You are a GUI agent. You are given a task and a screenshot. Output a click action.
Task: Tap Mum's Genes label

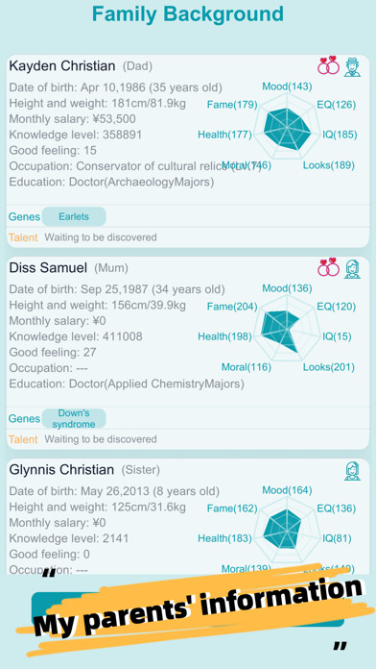tap(24, 418)
